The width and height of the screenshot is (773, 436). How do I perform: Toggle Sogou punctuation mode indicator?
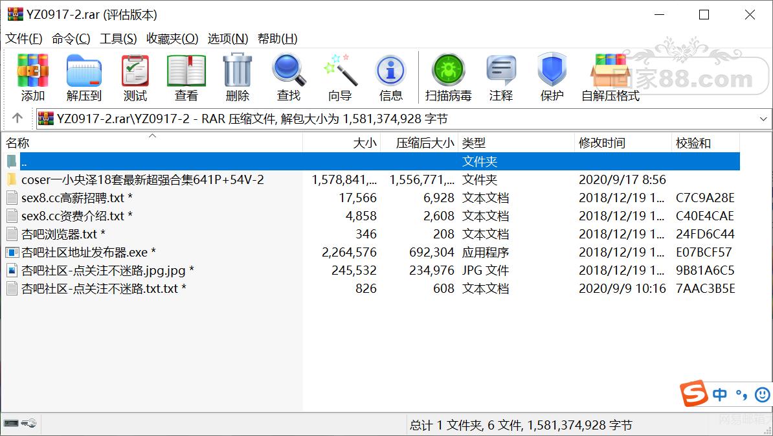(x=741, y=395)
